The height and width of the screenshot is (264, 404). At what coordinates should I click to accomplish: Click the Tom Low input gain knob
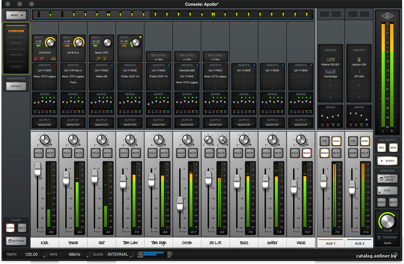136,42
